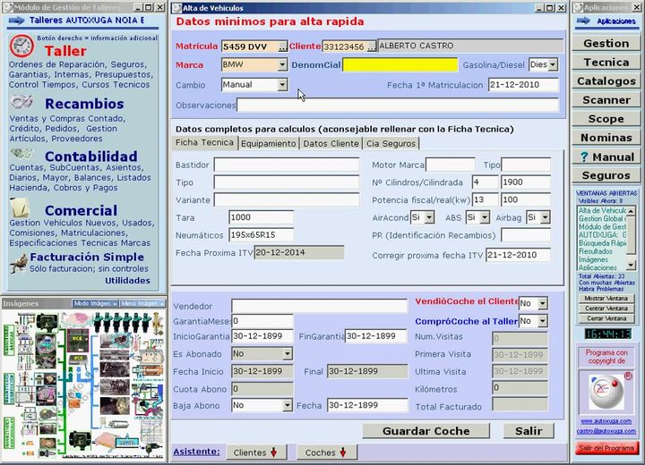Click the engine diagram thumbnail in Imágenes

83,385
